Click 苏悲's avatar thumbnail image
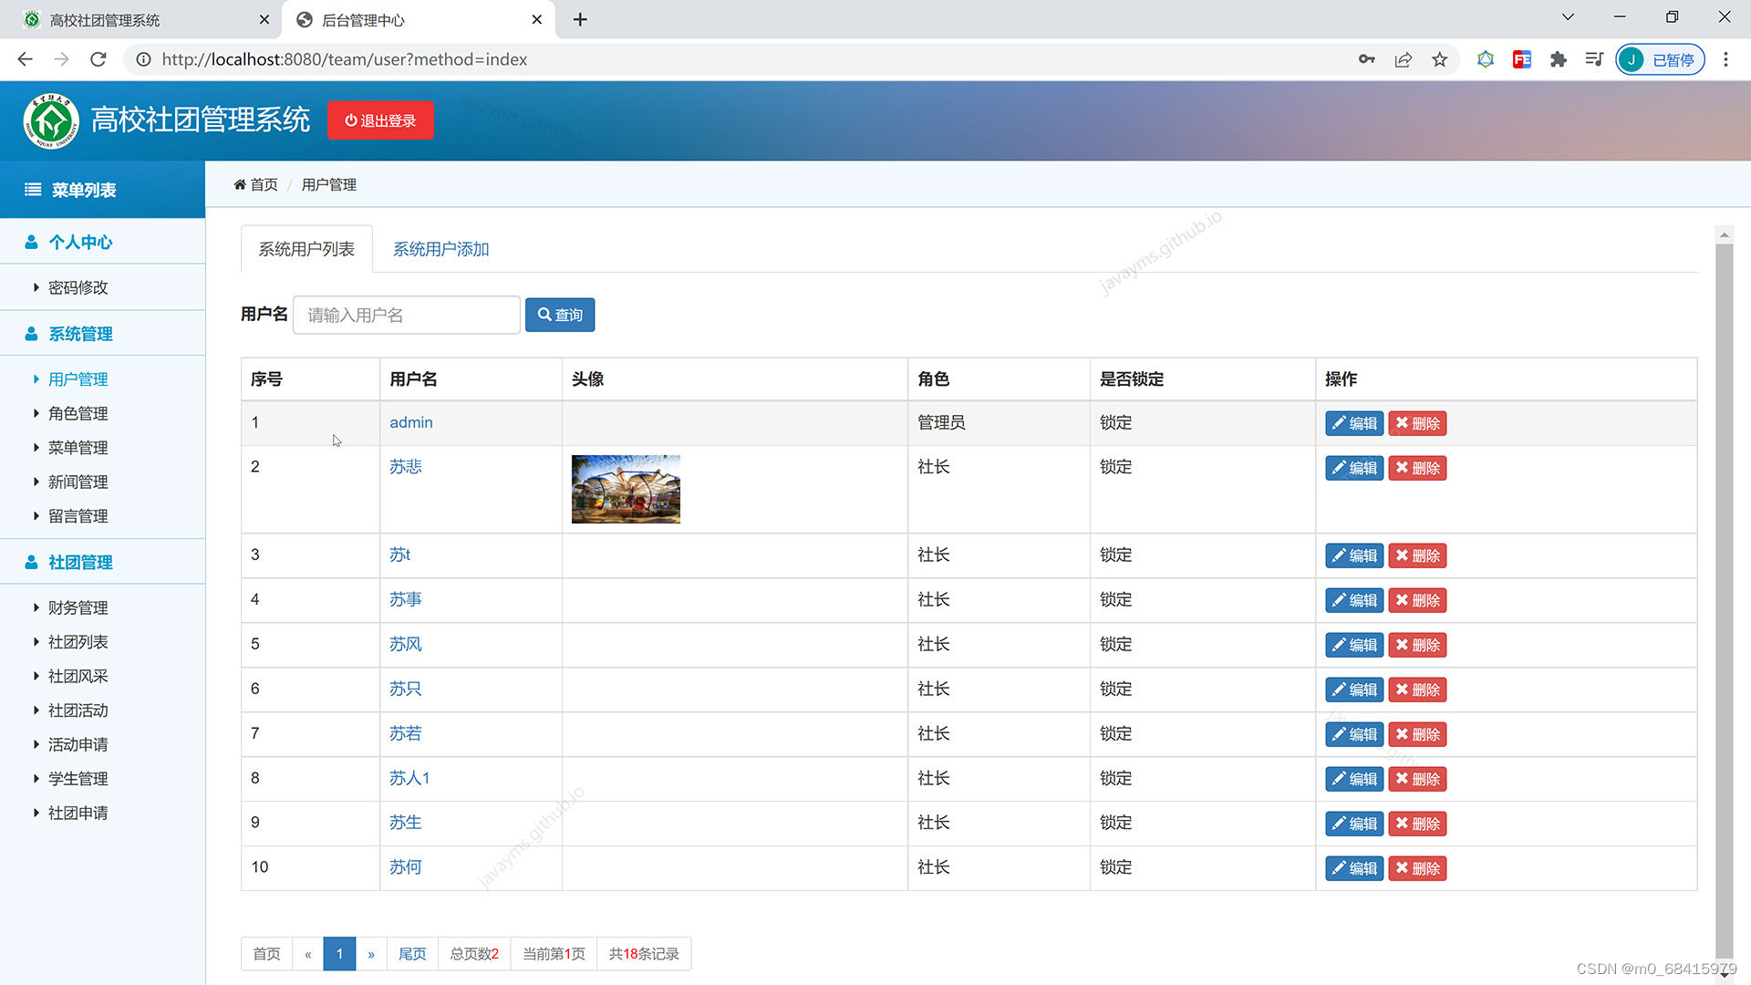This screenshot has width=1751, height=985. [626, 489]
